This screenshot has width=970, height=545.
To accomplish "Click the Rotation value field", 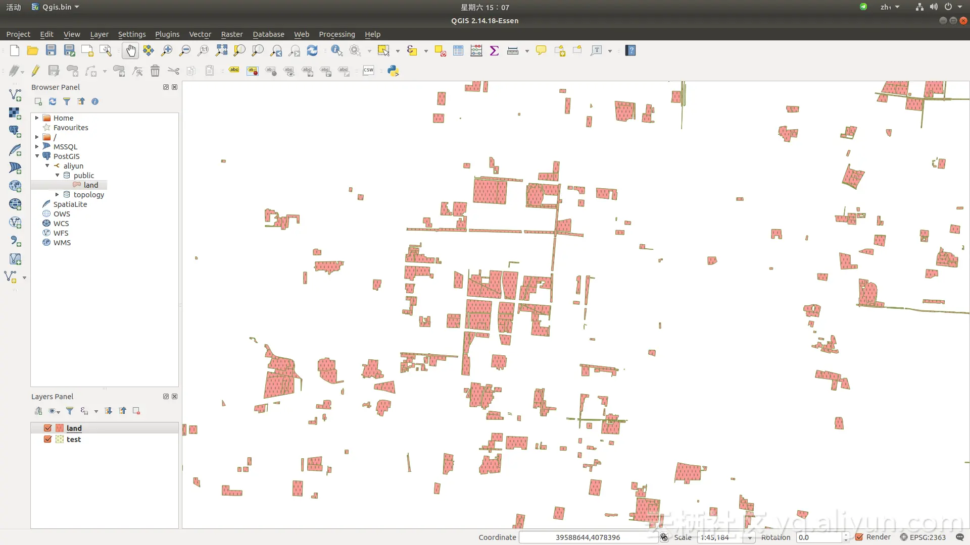I will tap(818, 537).
